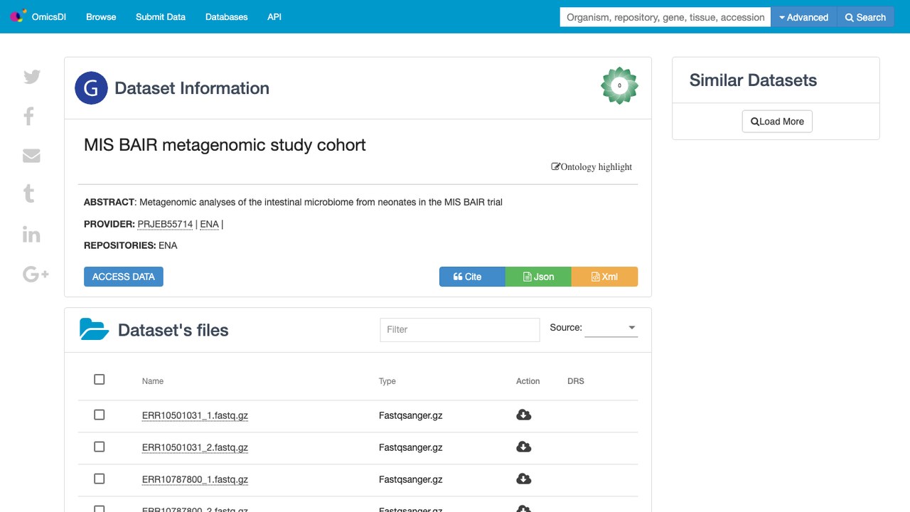The image size is (910, 512).
Task: Check the ERR10501031_1.fastq.gz row checkbox
Action: pyautogui.click(x=100, y=415)
